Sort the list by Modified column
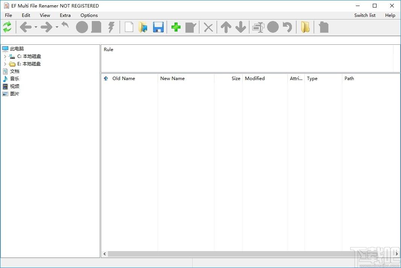This screenshot has width=401, height=268. (x=255, y=79)
